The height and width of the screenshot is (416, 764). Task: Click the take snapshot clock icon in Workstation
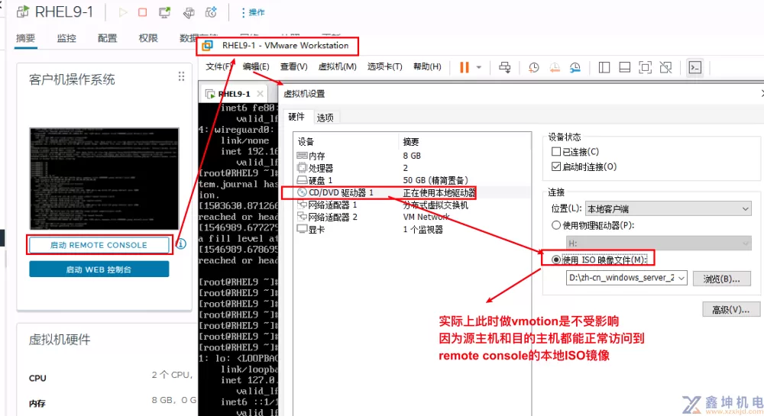(533, 67)
